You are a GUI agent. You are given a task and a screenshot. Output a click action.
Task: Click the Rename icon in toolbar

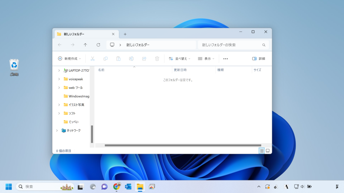pyautogui.click(x=131, y=59)
